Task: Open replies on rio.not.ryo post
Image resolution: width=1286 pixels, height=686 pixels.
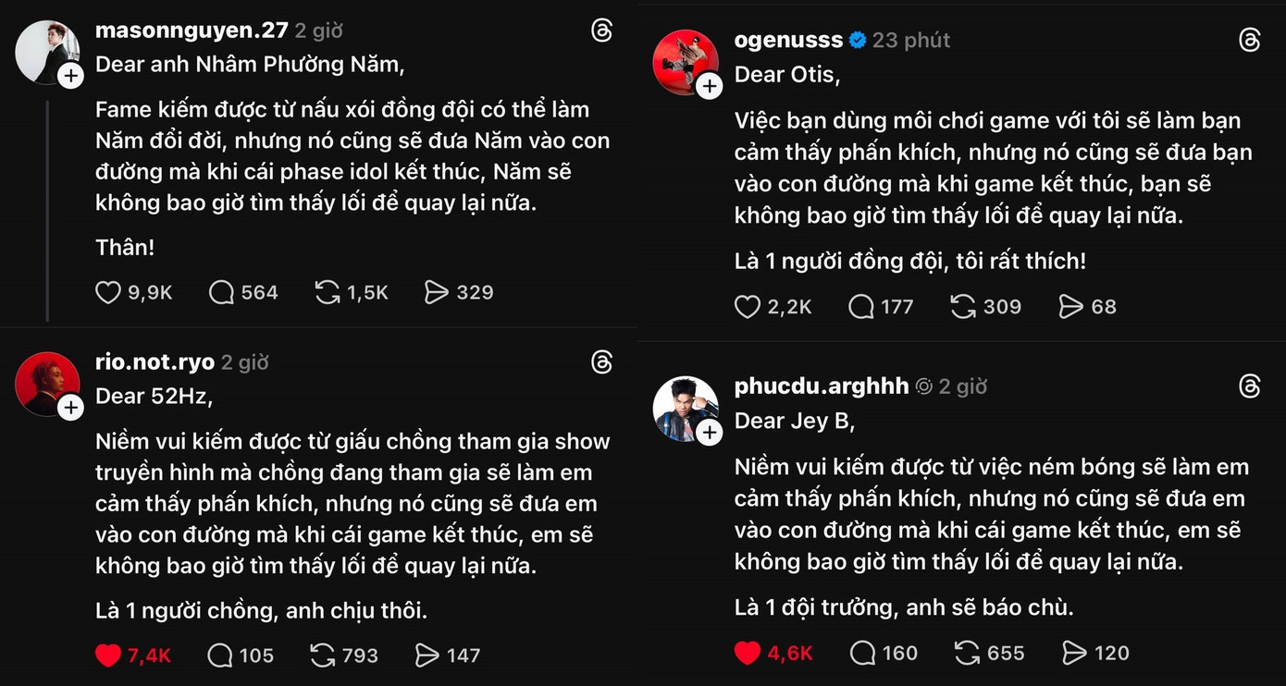Action: tap(220, 655)
